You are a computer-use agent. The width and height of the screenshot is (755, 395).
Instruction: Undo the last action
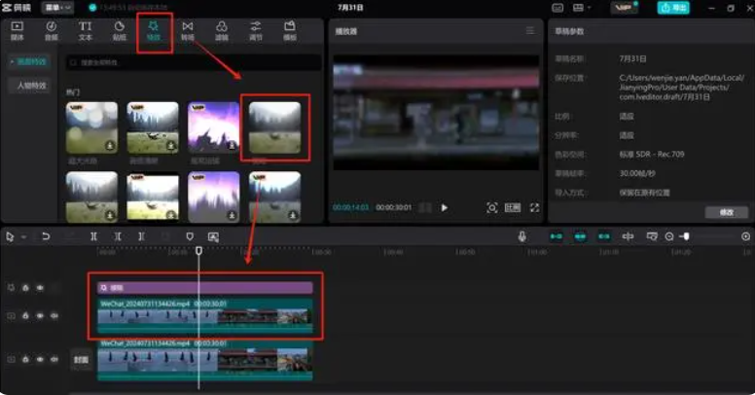click(46, 236)
